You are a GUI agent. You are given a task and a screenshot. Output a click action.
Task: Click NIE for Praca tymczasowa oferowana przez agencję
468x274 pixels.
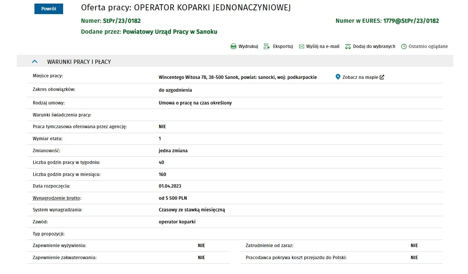[x=162, y=127]
